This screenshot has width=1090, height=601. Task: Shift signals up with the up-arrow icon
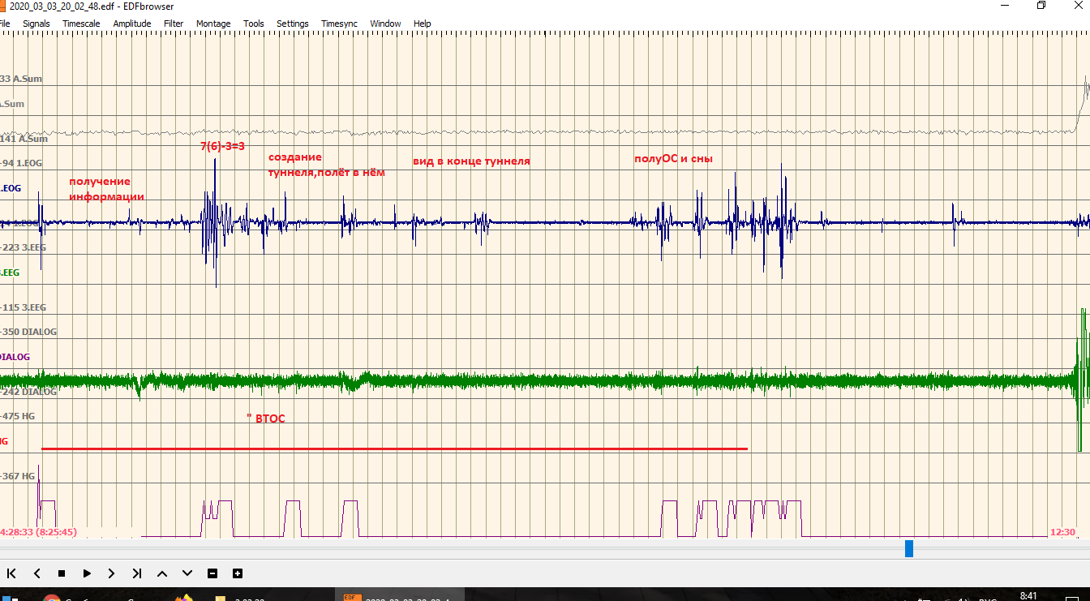pyautogui.click(x=162, y=573)
